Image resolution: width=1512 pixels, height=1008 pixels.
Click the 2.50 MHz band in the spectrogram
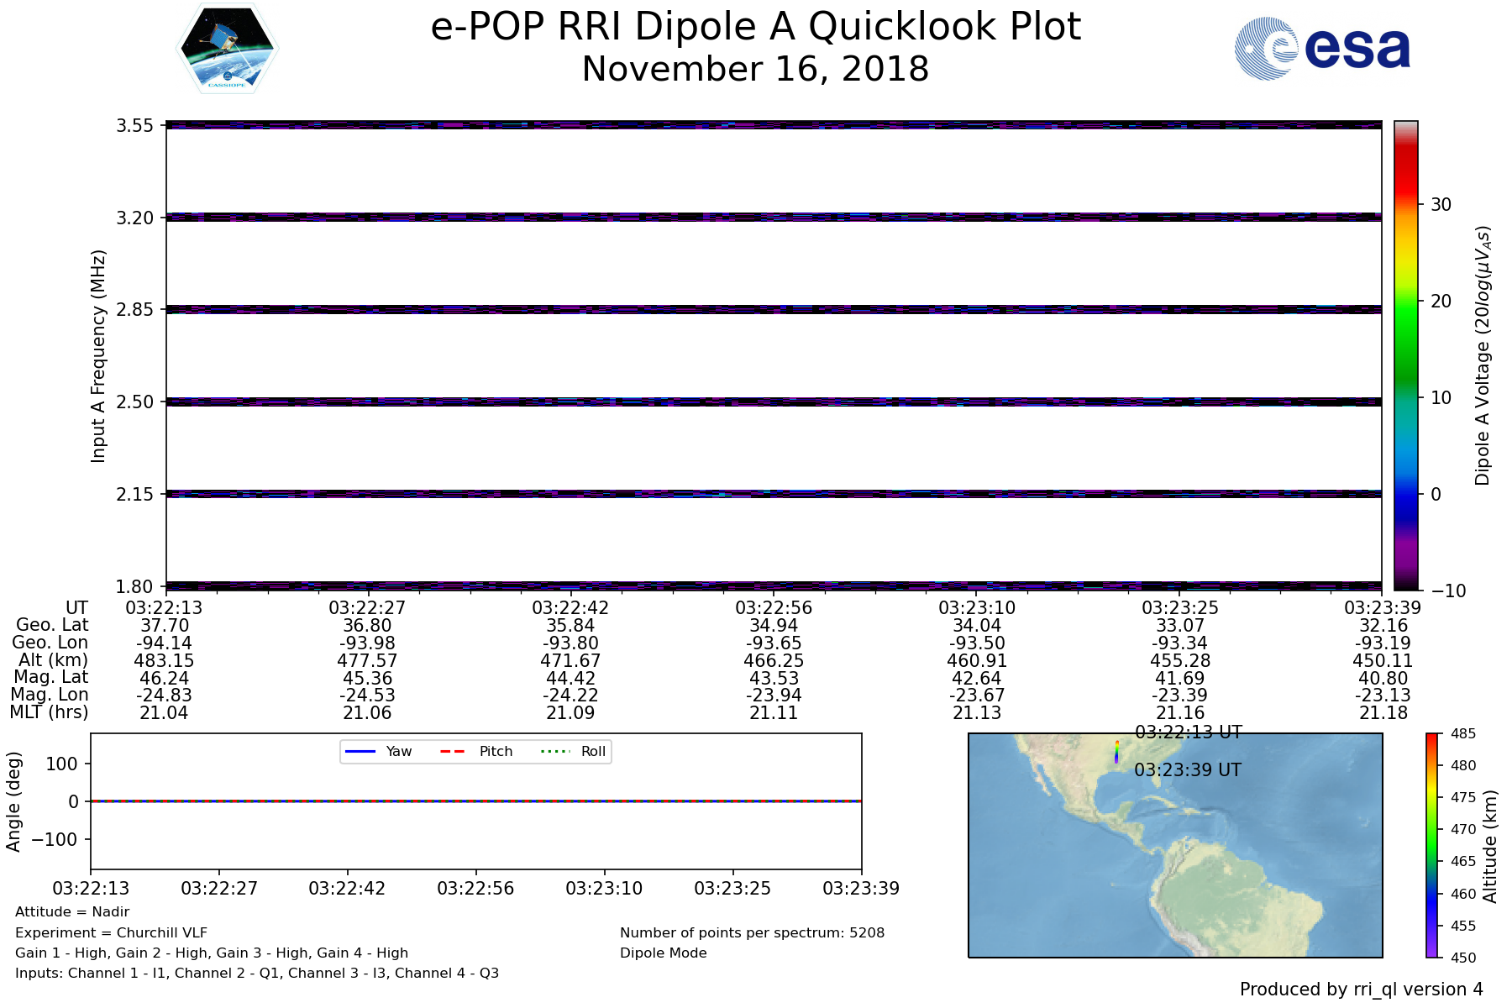773,402
